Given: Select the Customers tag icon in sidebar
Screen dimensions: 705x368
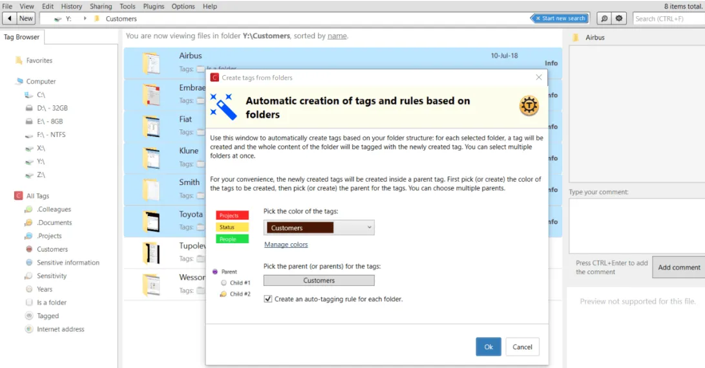Looking at the screenshot, I should (29, 249).
